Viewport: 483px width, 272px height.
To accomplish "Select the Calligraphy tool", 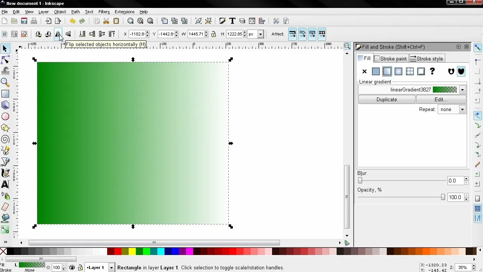I will pos(5,173).
